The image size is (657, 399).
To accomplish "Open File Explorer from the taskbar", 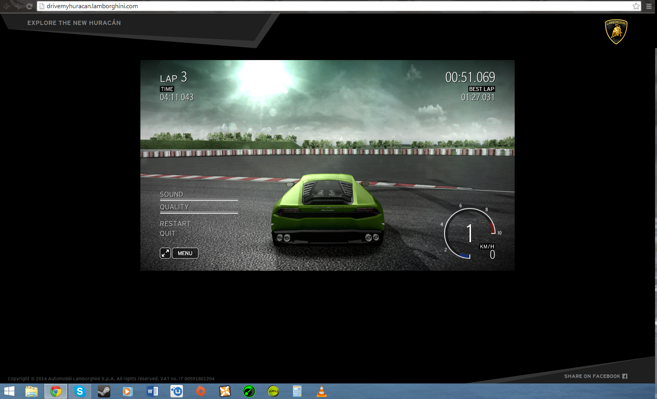I will pos(32,391).
